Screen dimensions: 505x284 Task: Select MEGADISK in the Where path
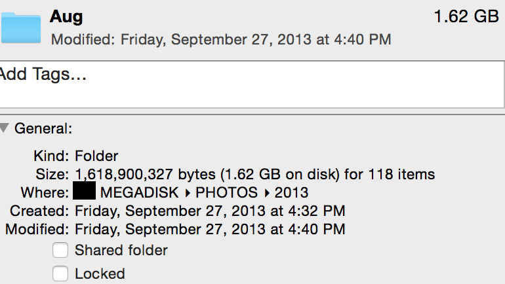tap(140, 192)
